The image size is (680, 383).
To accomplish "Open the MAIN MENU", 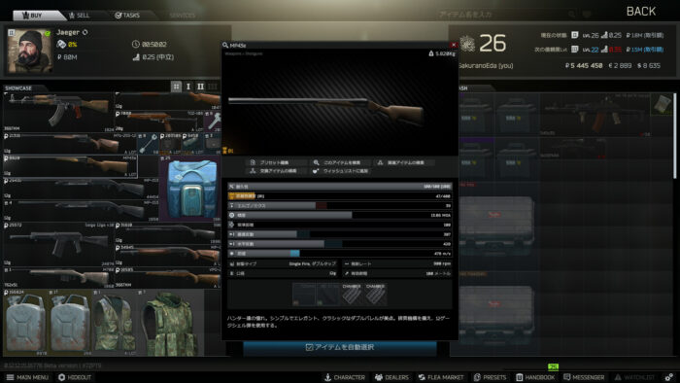I will click(x=27, y=377).
